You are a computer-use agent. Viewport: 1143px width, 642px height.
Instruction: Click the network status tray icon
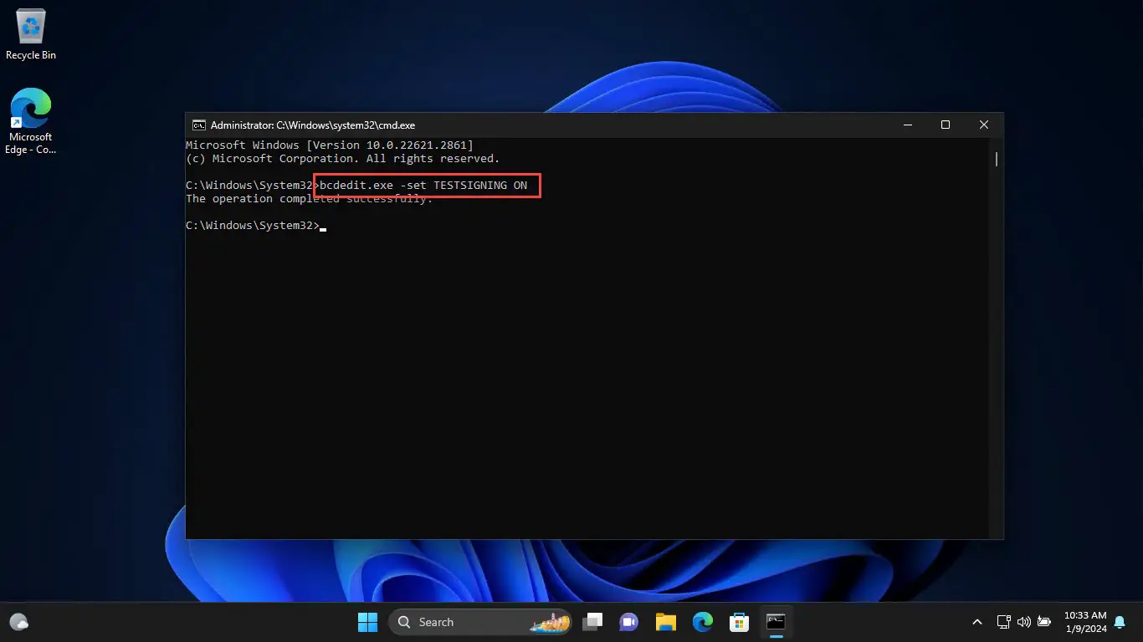point(1003,622)
